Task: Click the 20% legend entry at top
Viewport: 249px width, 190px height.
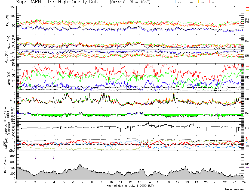Action: click(180, 2)
